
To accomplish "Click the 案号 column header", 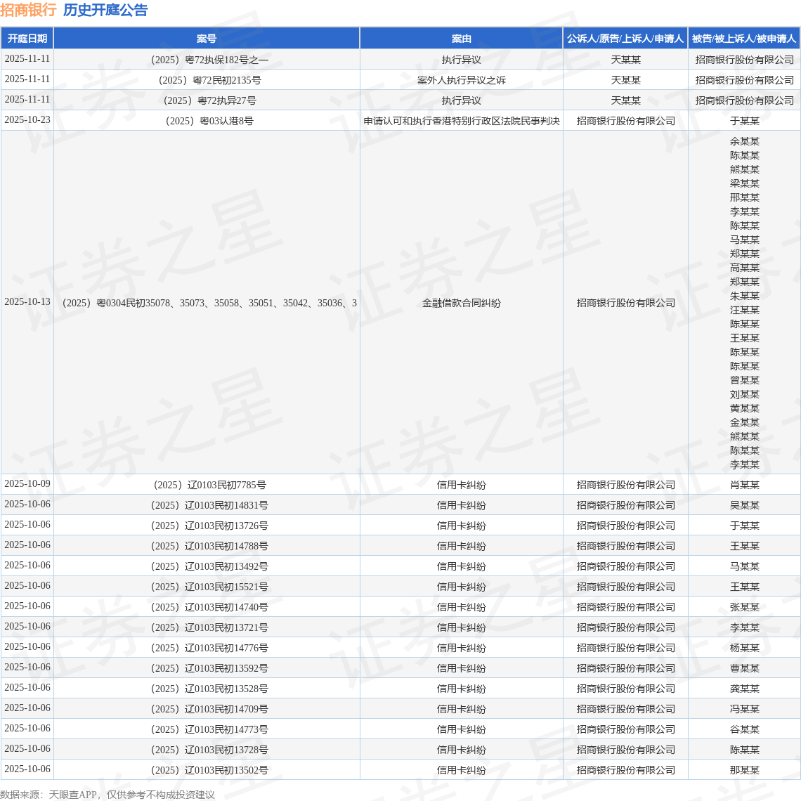I will pos(207,39).
